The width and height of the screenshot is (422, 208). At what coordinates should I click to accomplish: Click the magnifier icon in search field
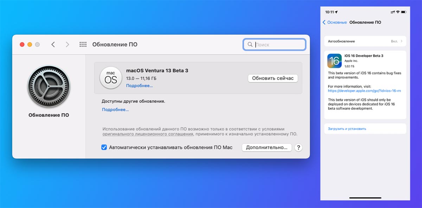[250, 45]
